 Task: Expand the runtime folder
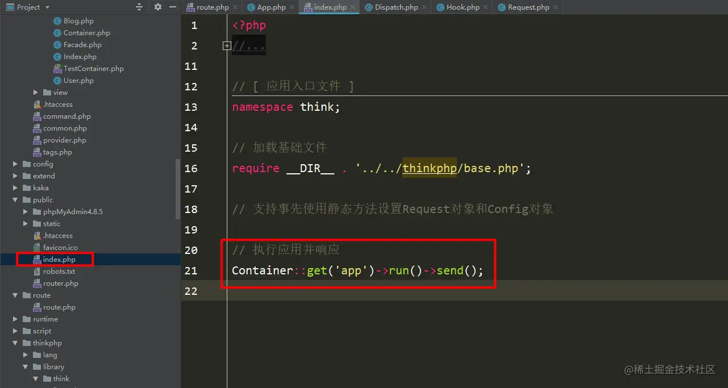point(15,319)
